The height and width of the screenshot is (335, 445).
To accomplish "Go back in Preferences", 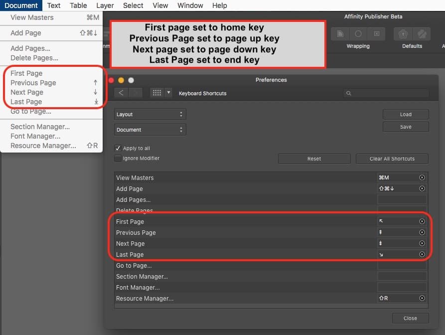I will point(121,93).
